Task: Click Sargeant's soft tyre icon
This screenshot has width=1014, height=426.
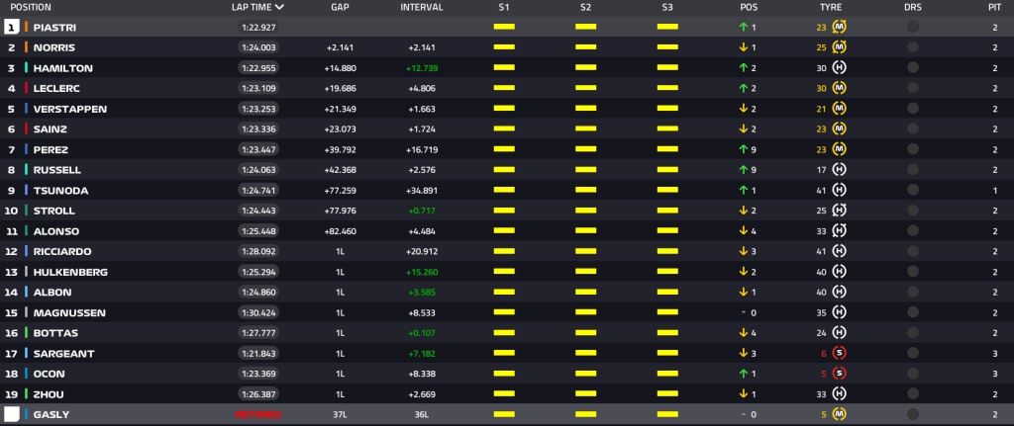Action: pos(840,354)
